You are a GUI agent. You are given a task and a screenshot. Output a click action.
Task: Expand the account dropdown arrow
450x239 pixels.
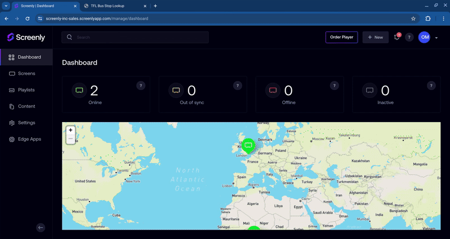click(x=436, y=38)
